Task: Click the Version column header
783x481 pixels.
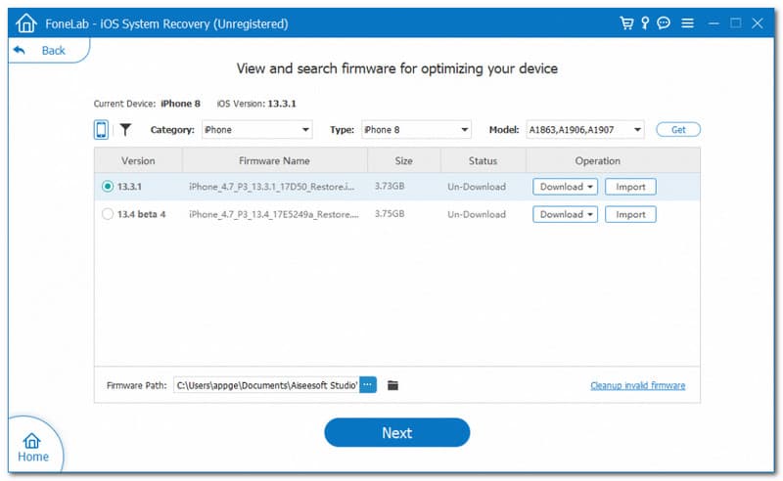Action: click(138, 160)
